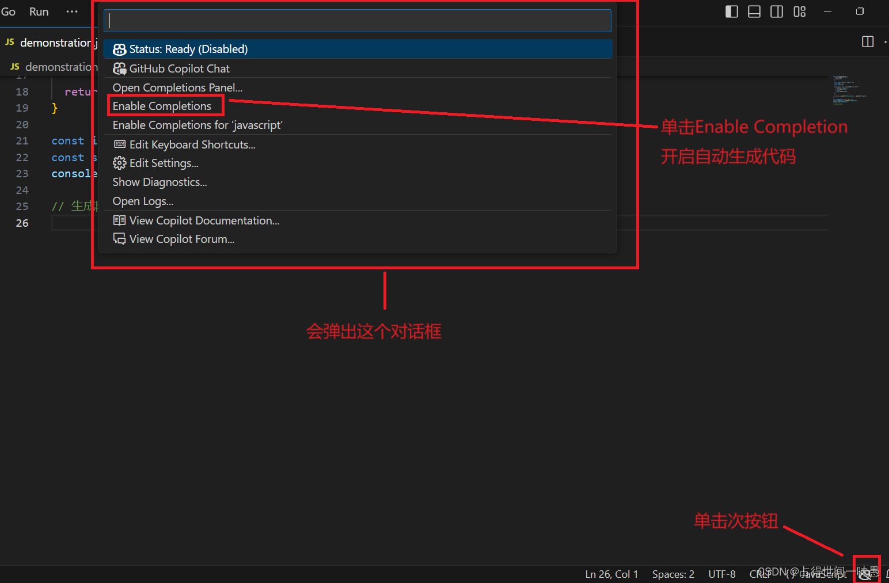Screen dimensions: 889x583
Task: Focus the quick pick search input box
Action: (x=358, y=21)
